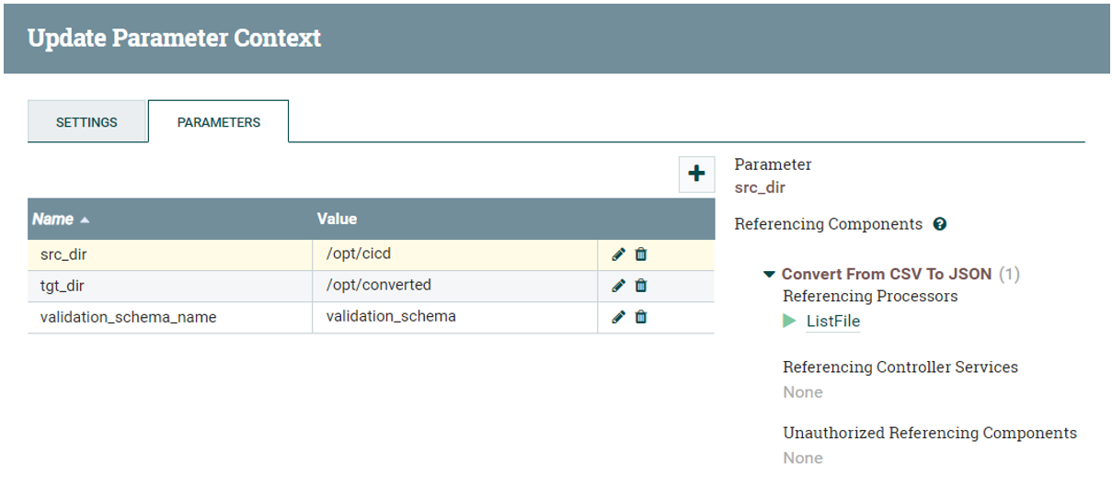Image resolution: width=1112 pixels, height=486 pixels.
Task: Delete the tgt_dir parameter with trash icon
Action: [641, 286]
